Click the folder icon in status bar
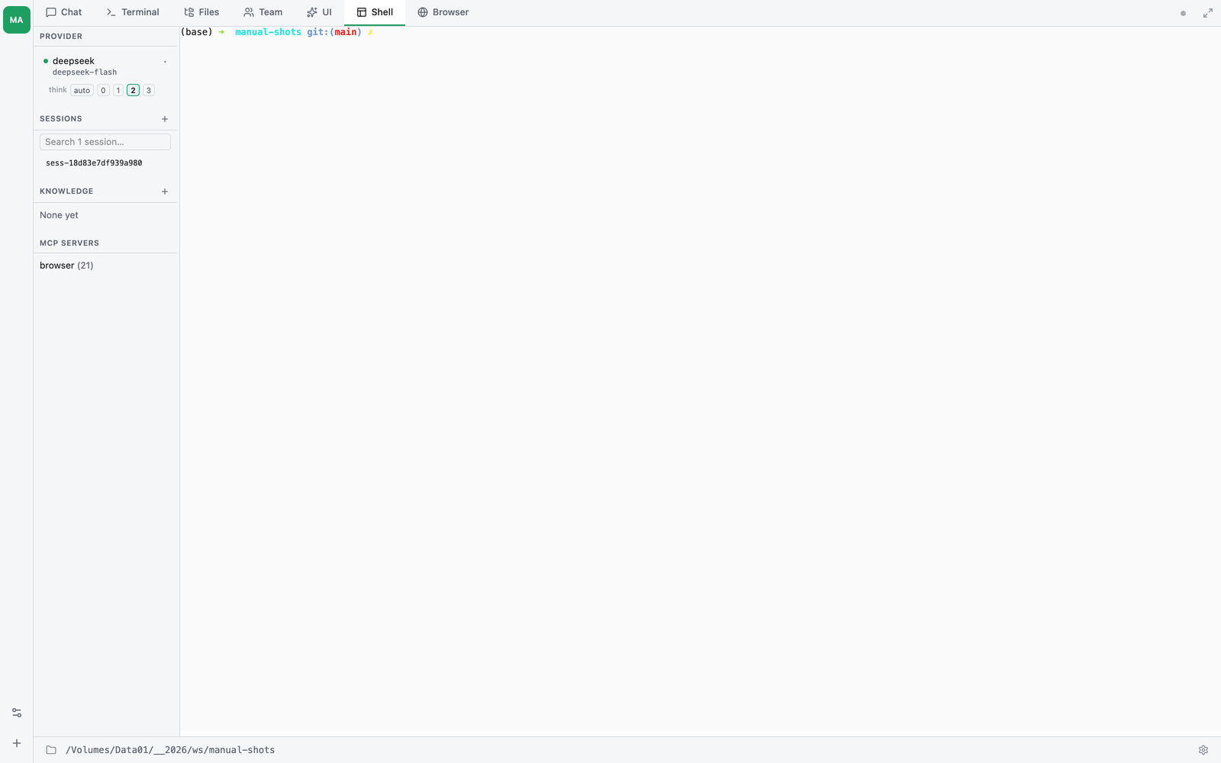Screen dimensions: 1221x763 51,750
